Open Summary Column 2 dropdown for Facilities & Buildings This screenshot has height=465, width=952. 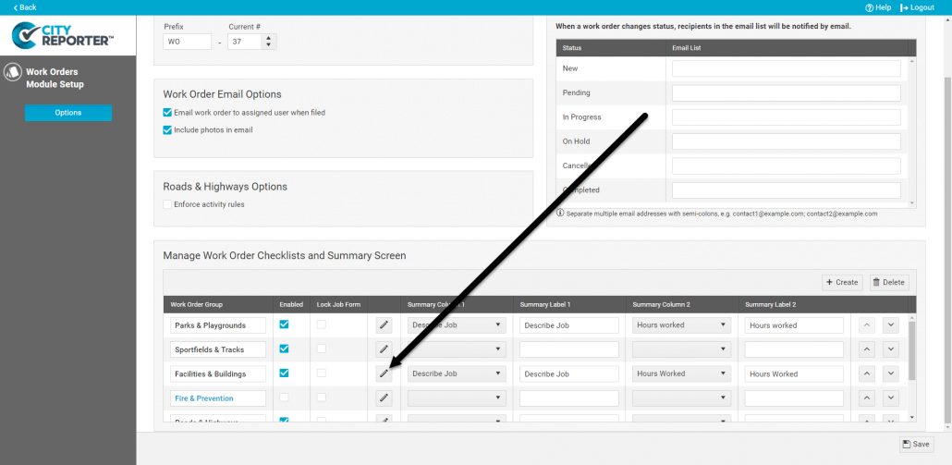point(681,373)
